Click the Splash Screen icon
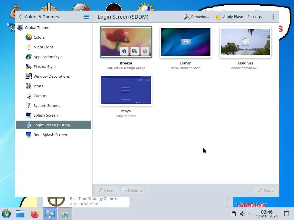 click(x=29, y=115)
